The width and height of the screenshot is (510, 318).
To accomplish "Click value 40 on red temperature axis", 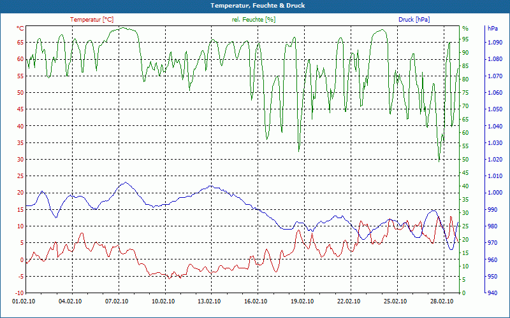I will pos(20,126).
